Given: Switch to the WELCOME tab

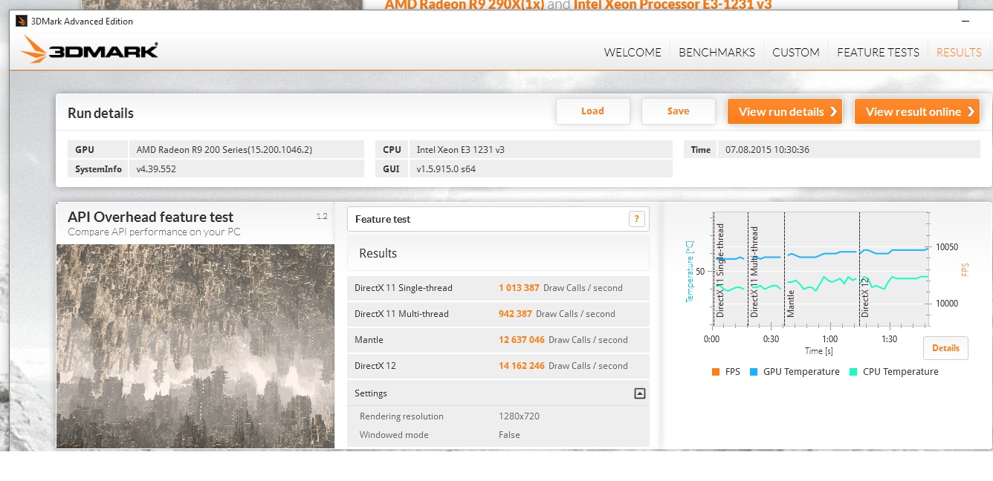Looking at the screenshot, I should (633, 52).
